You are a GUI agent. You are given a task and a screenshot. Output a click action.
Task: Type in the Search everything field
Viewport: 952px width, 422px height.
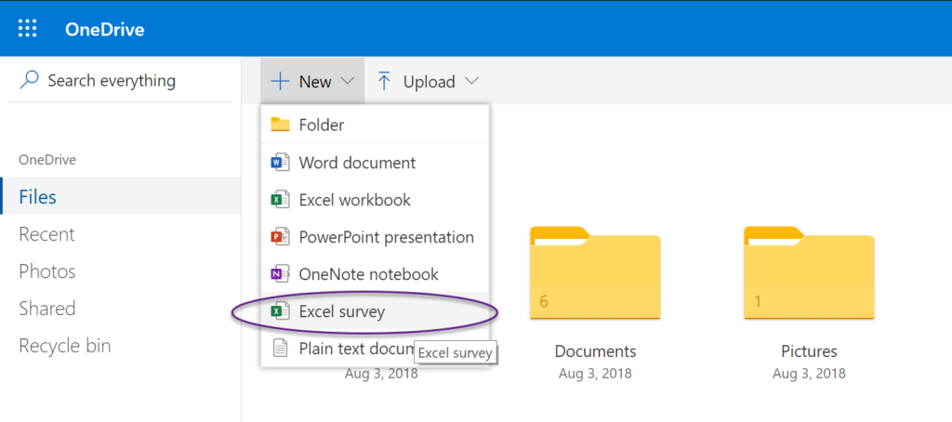(x=121, y=81)
